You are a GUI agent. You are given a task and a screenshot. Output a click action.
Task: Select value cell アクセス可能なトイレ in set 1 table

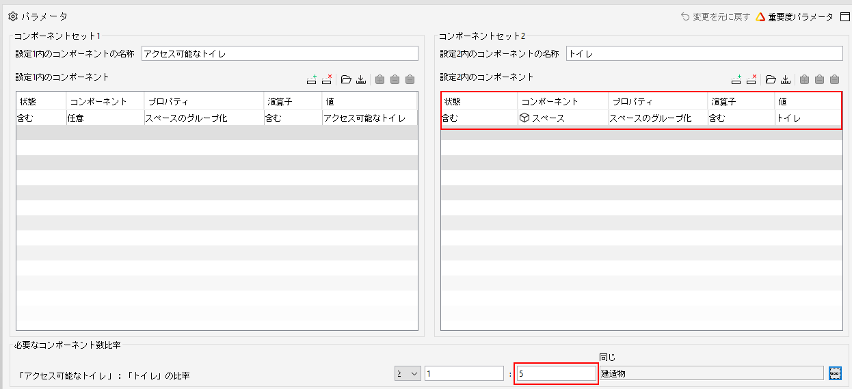(369, 118)
